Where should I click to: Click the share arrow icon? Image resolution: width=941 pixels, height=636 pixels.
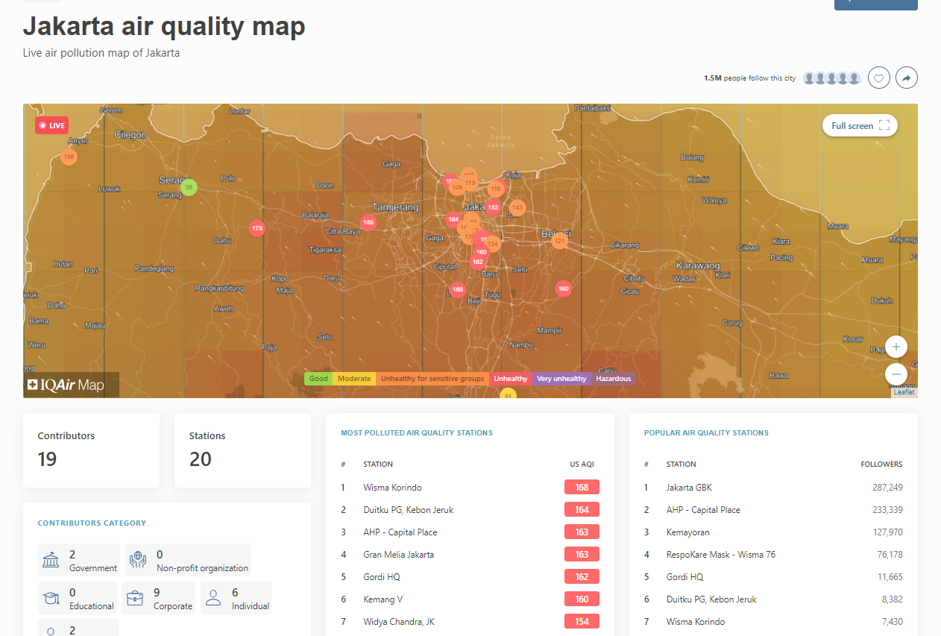(x=907, y=78)
